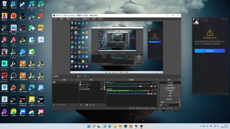Add a new scene with the plus icon in Scenes panel

tap(54, 105)
